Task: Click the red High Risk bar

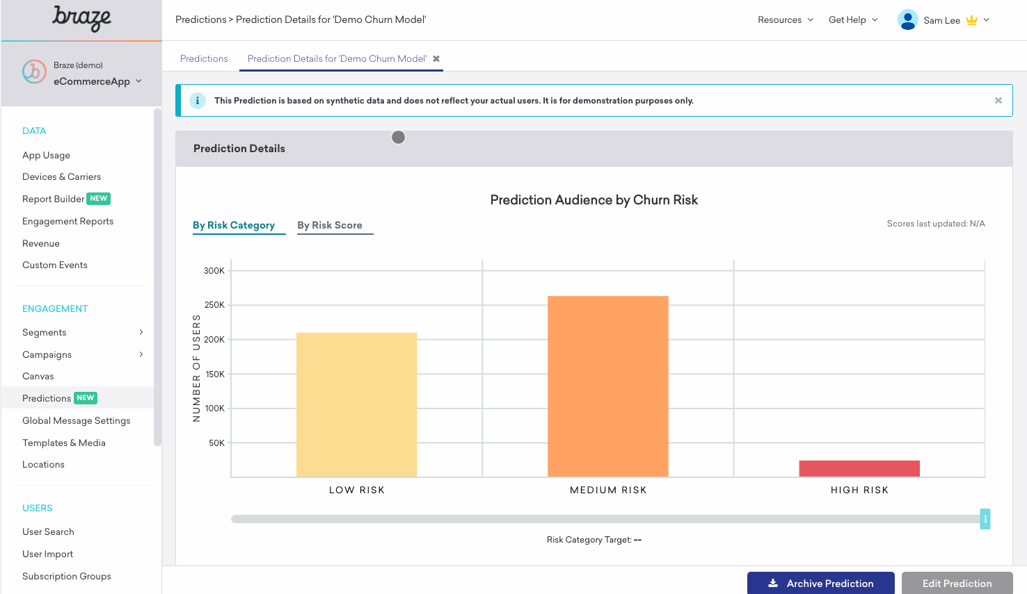Action: [x=859, y=469]
